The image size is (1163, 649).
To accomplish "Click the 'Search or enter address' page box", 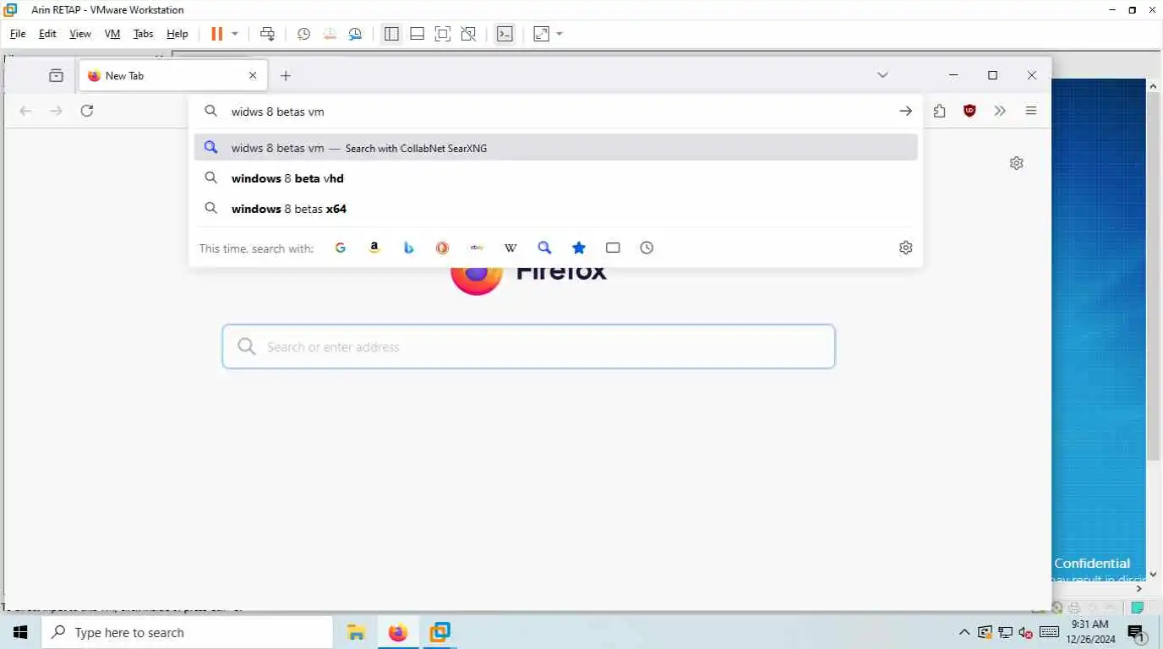I will (x=528, y=346).
